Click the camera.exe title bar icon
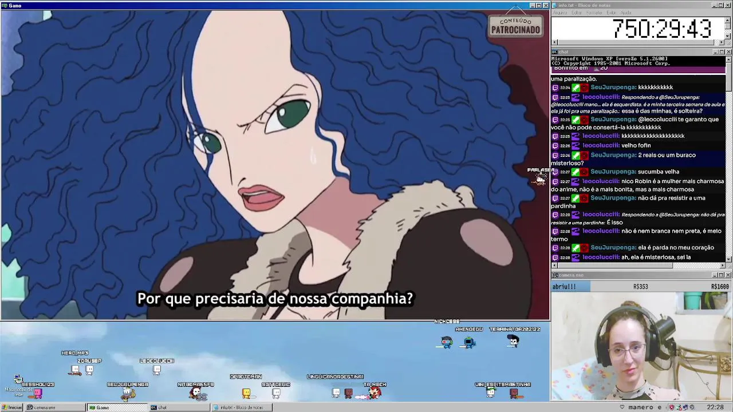Image resolution: width=733 pixels, height=412 pixels. point(555,275)
